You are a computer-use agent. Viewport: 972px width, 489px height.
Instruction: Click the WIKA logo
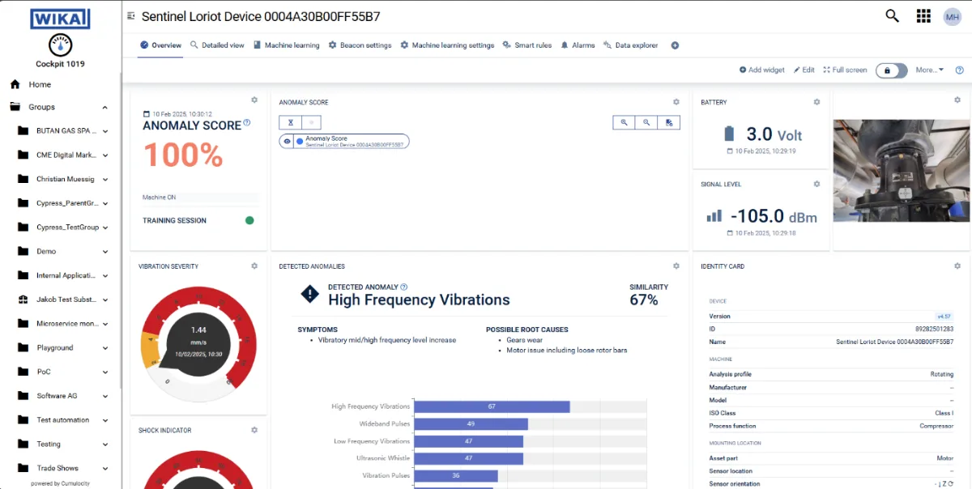(x=60, y=19)
